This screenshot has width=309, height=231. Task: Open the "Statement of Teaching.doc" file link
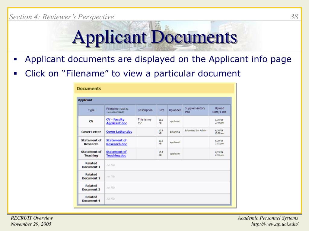(x=116, y=154)
